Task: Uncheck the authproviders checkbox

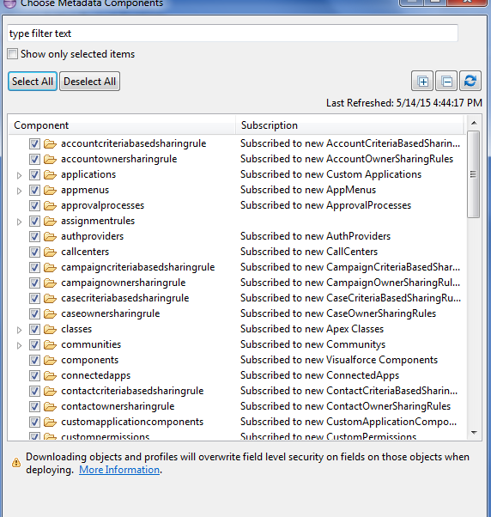Action: (x=34, y=236)
